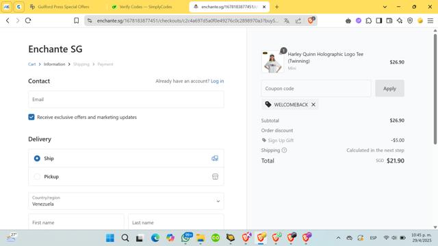Screen dimensions: 438x246
Task: Open the taskbar clock and date
Action: (x=422, y=238)
